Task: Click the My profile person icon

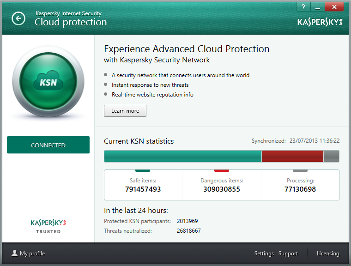Action: pos(14,254)
